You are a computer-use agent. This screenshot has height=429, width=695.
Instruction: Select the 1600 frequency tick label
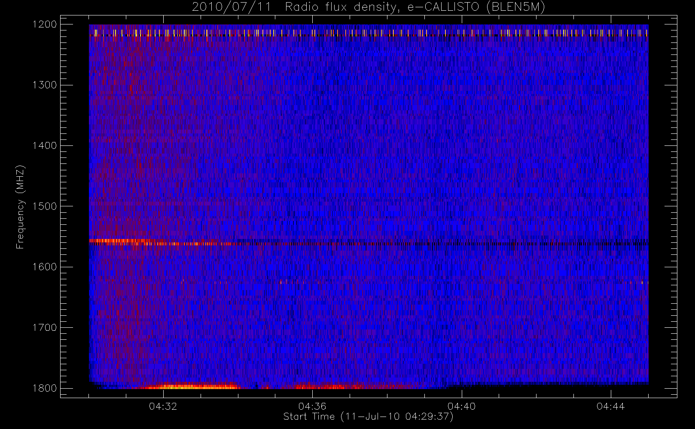(44, 267)
